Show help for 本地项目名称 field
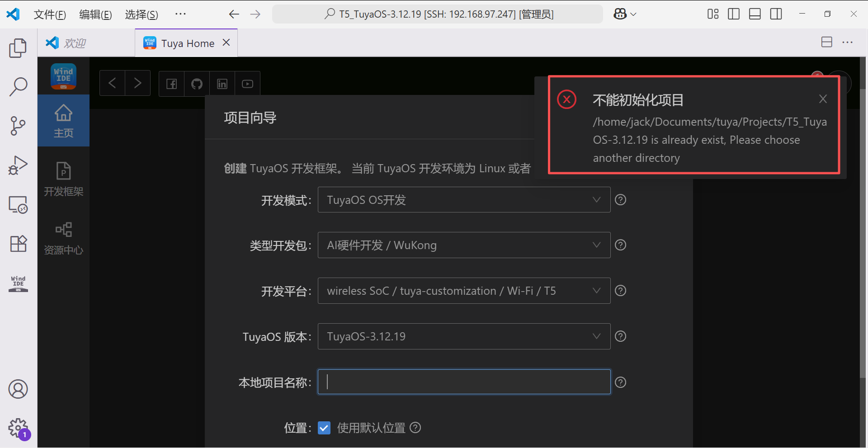Viewport: 868px width, 448px height. pyautogui.click(x=621, y=382)
